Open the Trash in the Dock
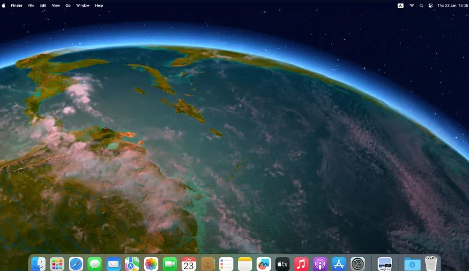The width and height of the screenshot is (469, 271). click(431, 264)
